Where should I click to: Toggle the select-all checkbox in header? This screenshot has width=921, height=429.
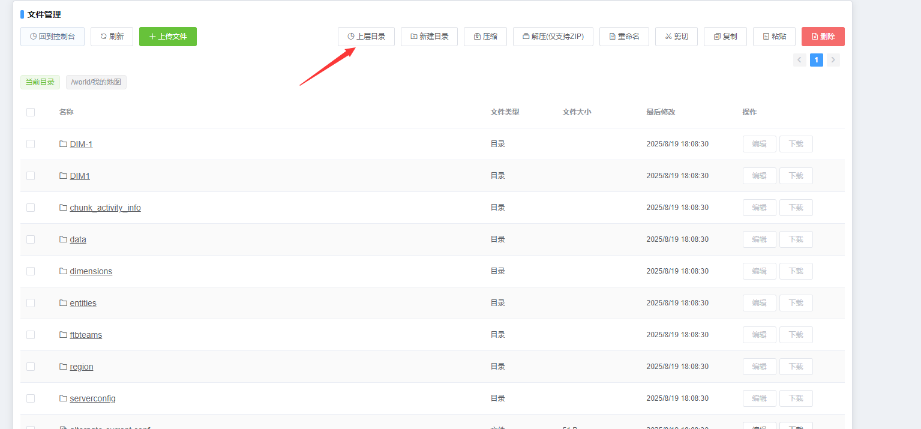coord(31,112)
